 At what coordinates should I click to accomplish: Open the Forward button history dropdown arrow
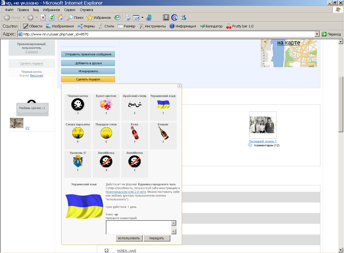pyautogui.click(x=36, y=18)
